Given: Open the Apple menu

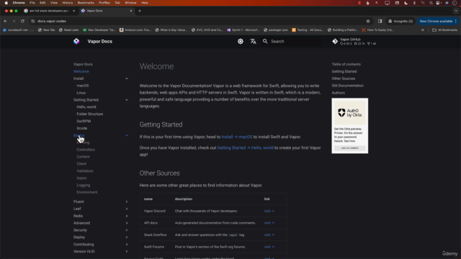Looking at the screenshot, I should coord(6,3).
